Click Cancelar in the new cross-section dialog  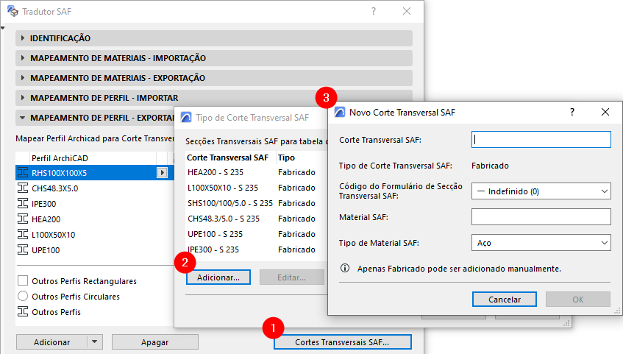[504, 300]
